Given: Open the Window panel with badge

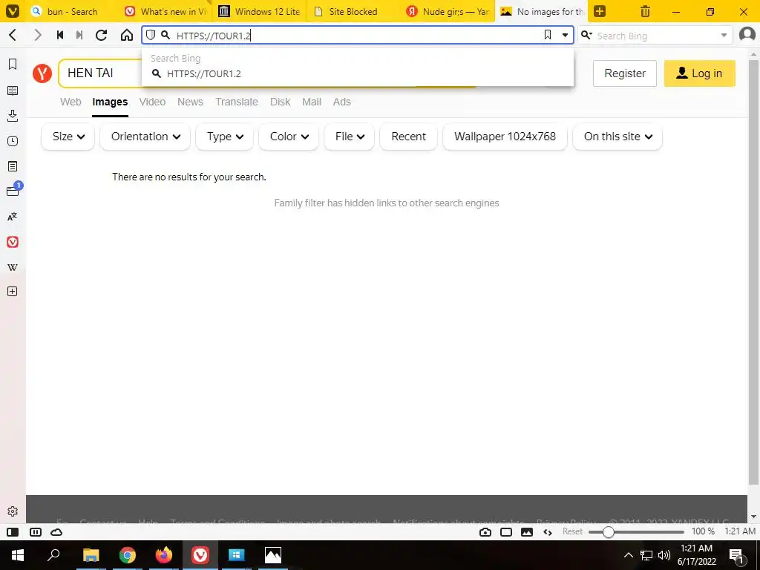Looking at the screenshot, I should tap(13, 191).
